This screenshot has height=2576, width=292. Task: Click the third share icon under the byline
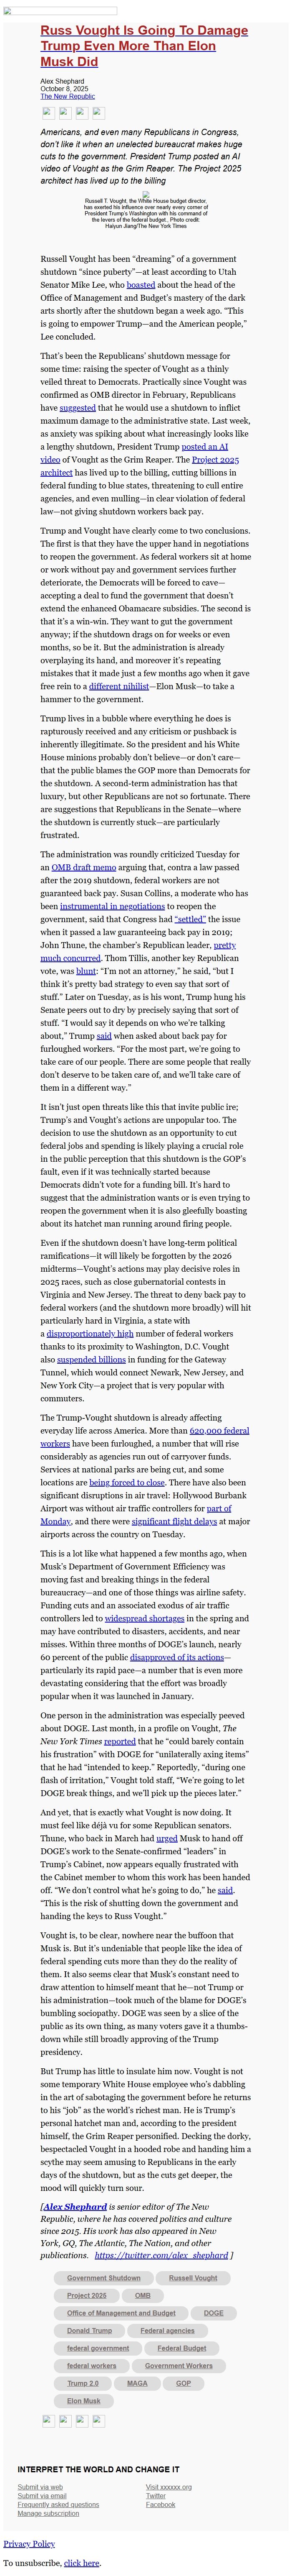81,113
